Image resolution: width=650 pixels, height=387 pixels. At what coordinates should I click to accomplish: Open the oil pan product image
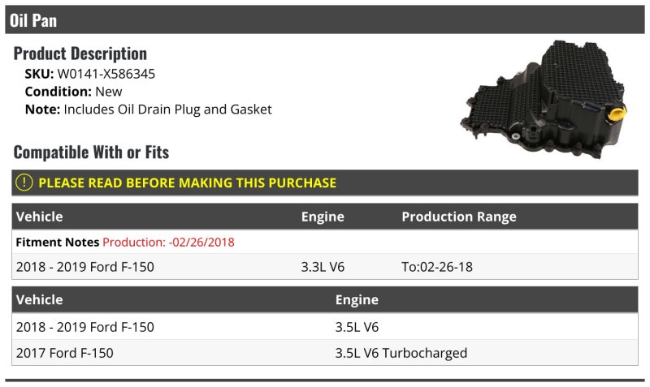(544, 99)
